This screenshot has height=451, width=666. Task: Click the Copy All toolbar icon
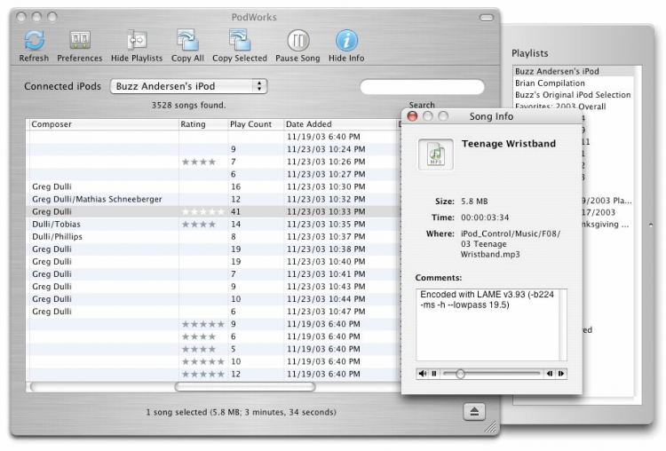click(x=187, y=40)
